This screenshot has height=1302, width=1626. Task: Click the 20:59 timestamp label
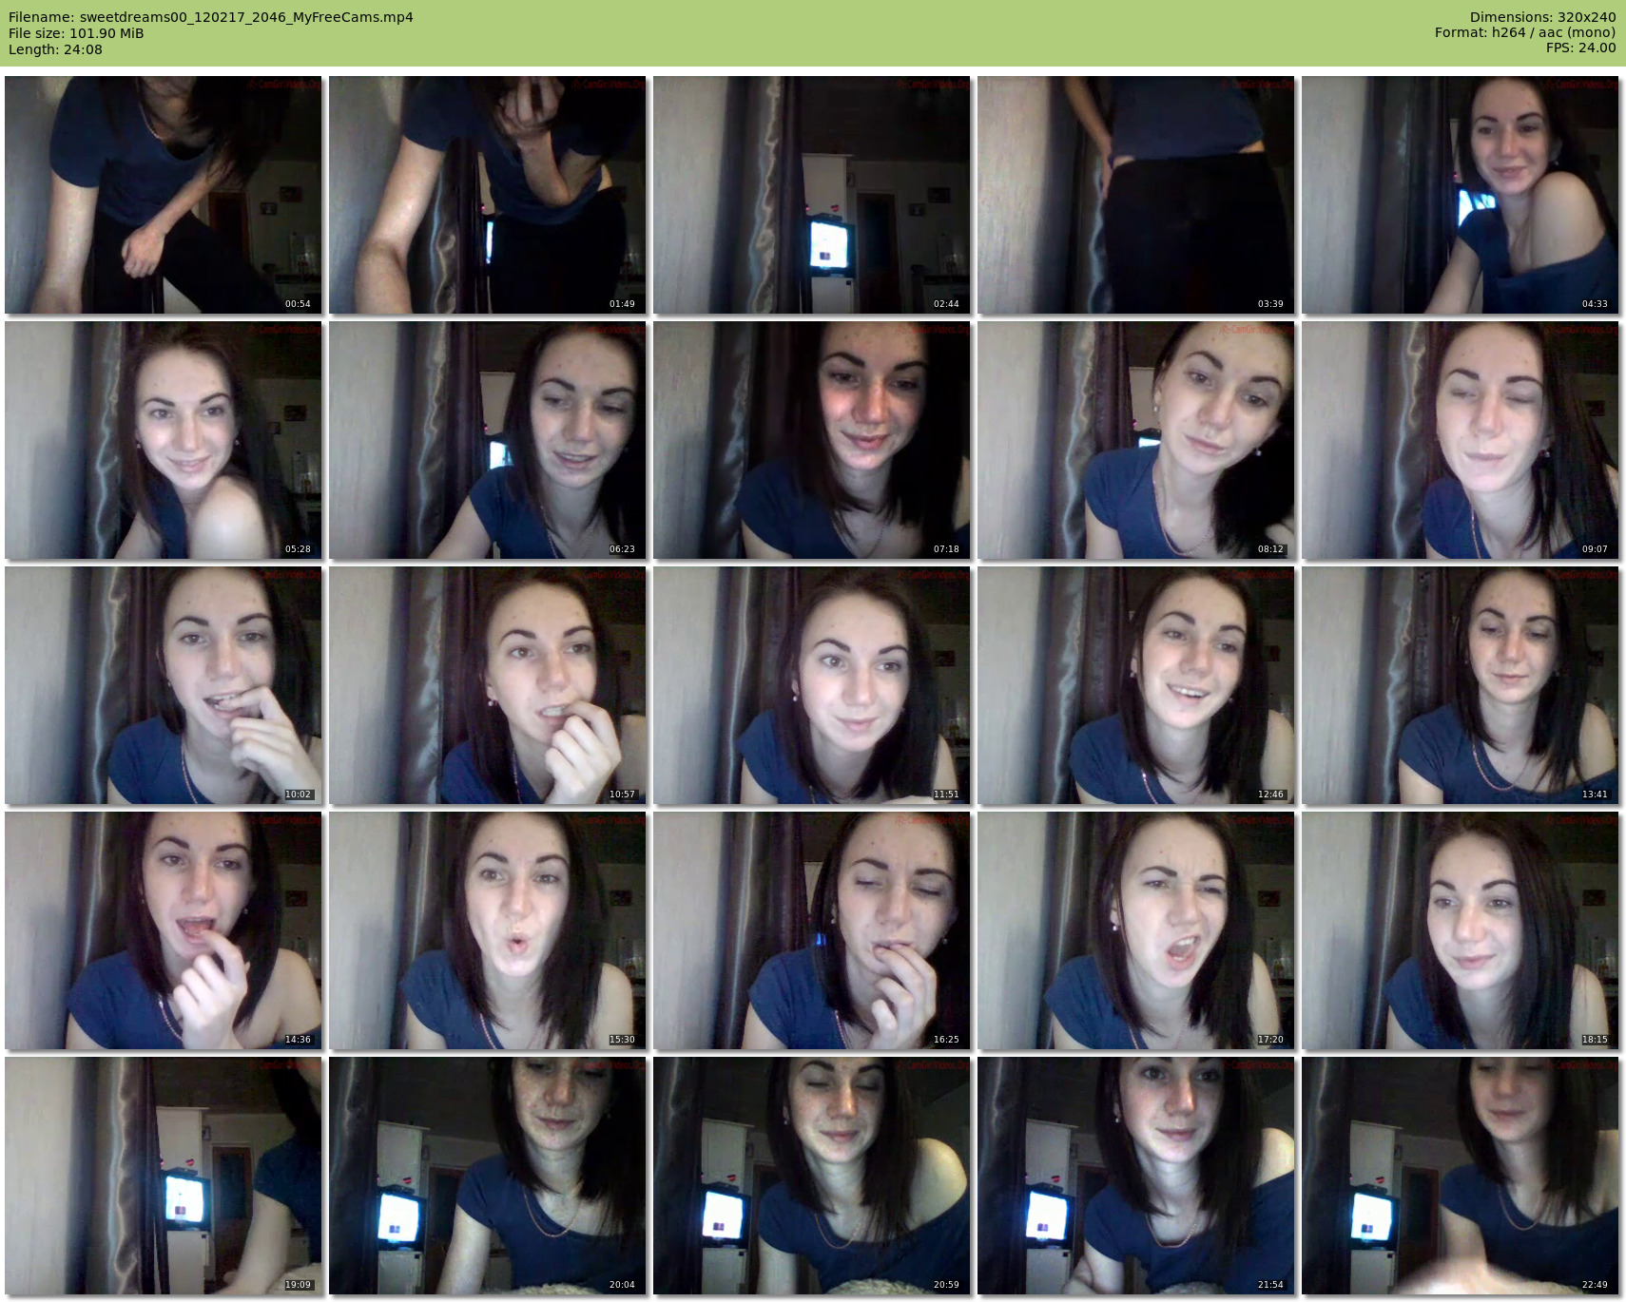point(945,1285)
